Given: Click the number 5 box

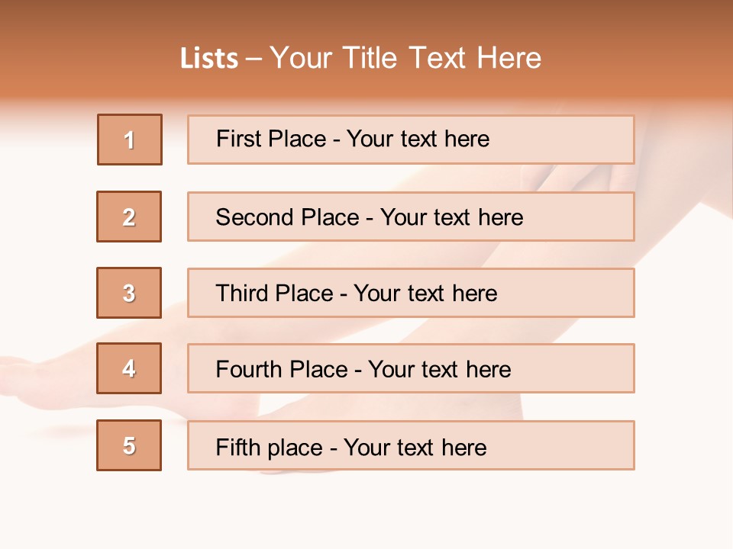Looking at the screenshot, I should pos(129,445).
